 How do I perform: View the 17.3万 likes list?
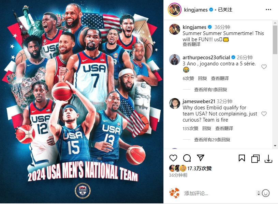[200, 168]
